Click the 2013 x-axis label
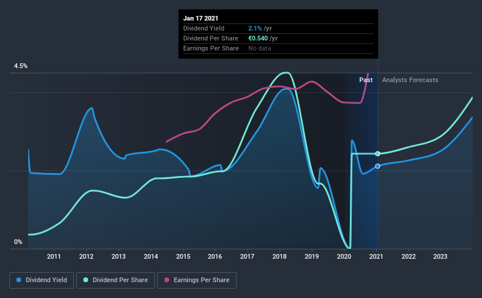The height and width of the screenshot is (298, 482). (119, 256)
